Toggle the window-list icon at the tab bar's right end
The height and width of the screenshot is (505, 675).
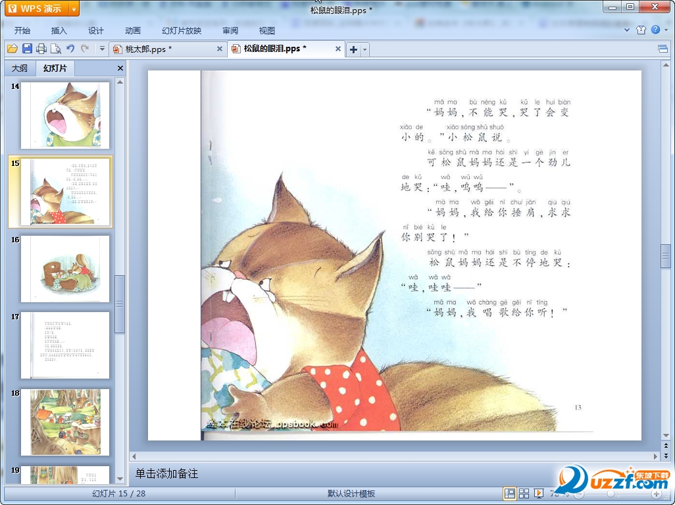coord(663,49)
